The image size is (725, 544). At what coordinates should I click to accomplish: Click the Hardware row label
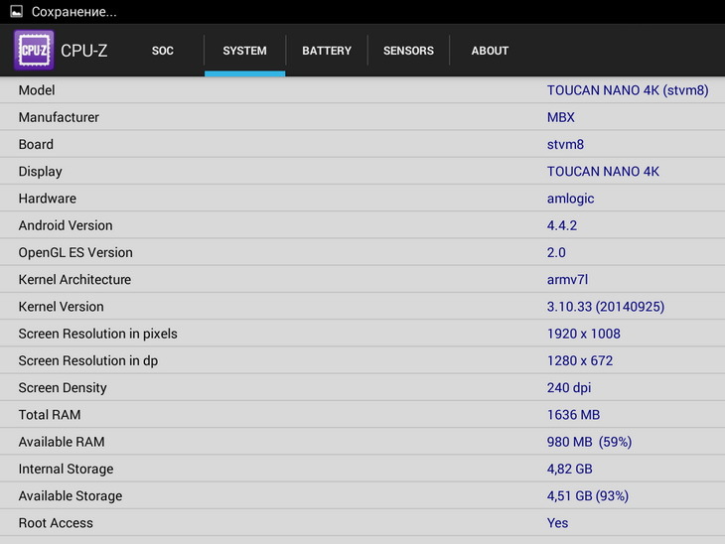(47, 199)
